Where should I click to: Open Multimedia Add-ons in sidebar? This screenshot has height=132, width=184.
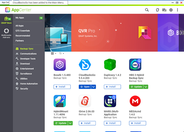click(x=6, y=33)
